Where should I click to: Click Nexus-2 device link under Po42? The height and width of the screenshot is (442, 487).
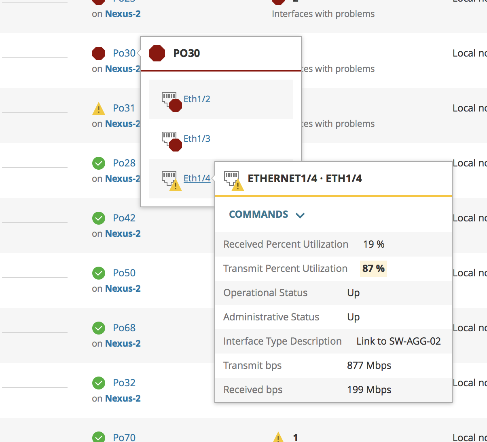(123, 234)
